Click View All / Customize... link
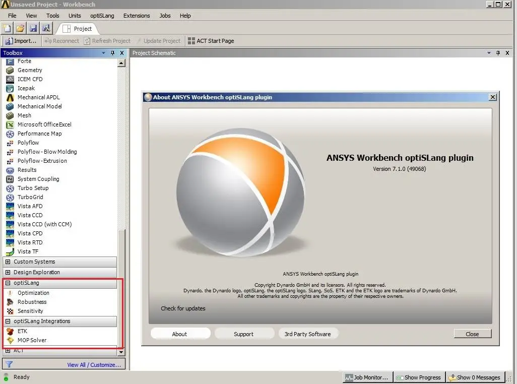This screenshot has width=517, height=384. (94, 365)
